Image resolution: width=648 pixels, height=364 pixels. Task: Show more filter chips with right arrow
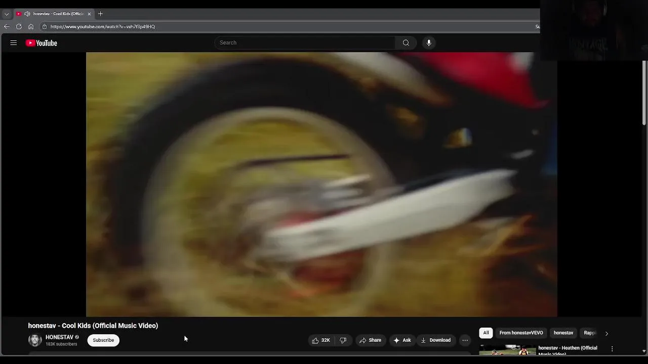606,333
